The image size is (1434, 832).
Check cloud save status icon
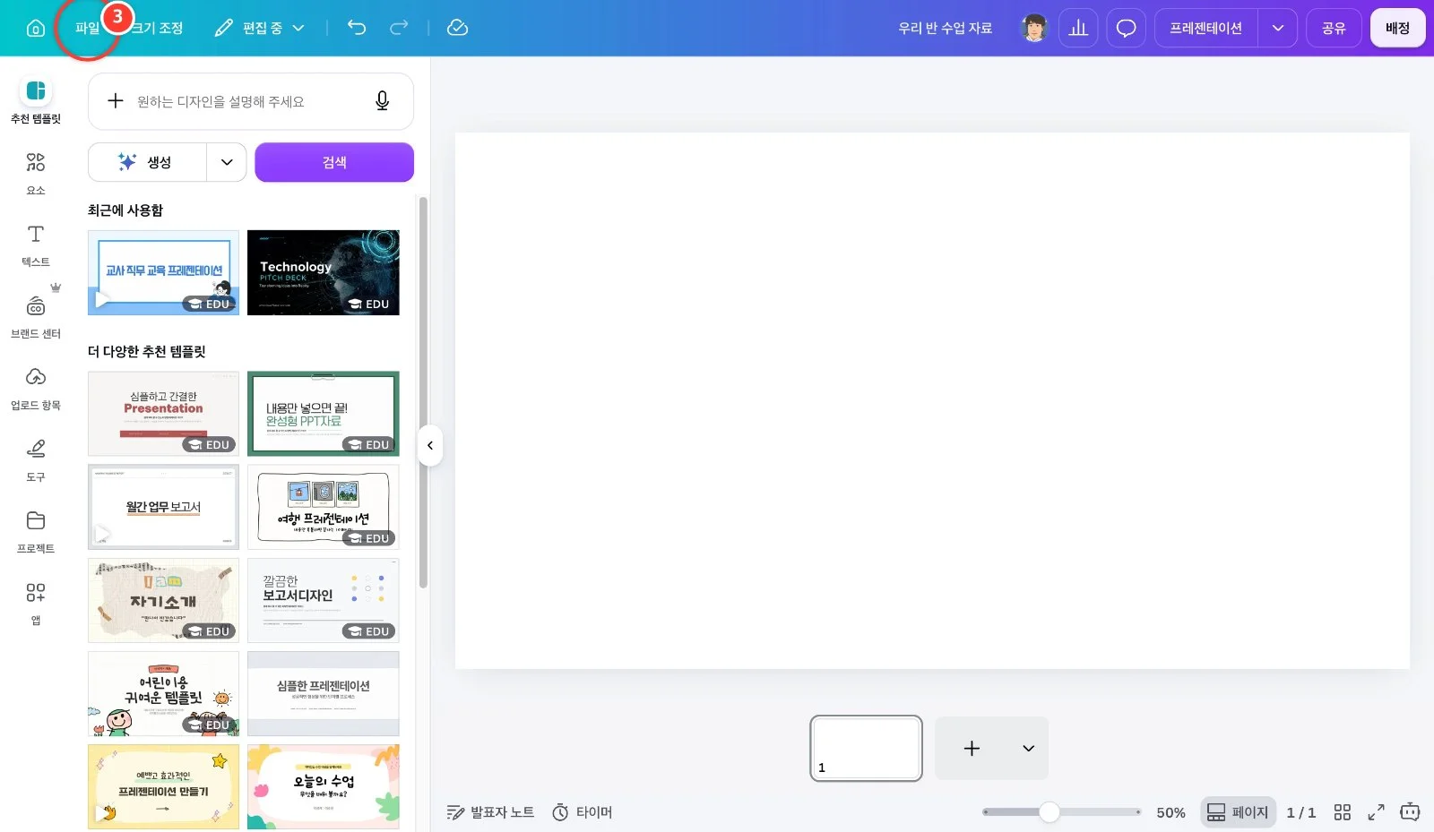(x=457, y=28)
